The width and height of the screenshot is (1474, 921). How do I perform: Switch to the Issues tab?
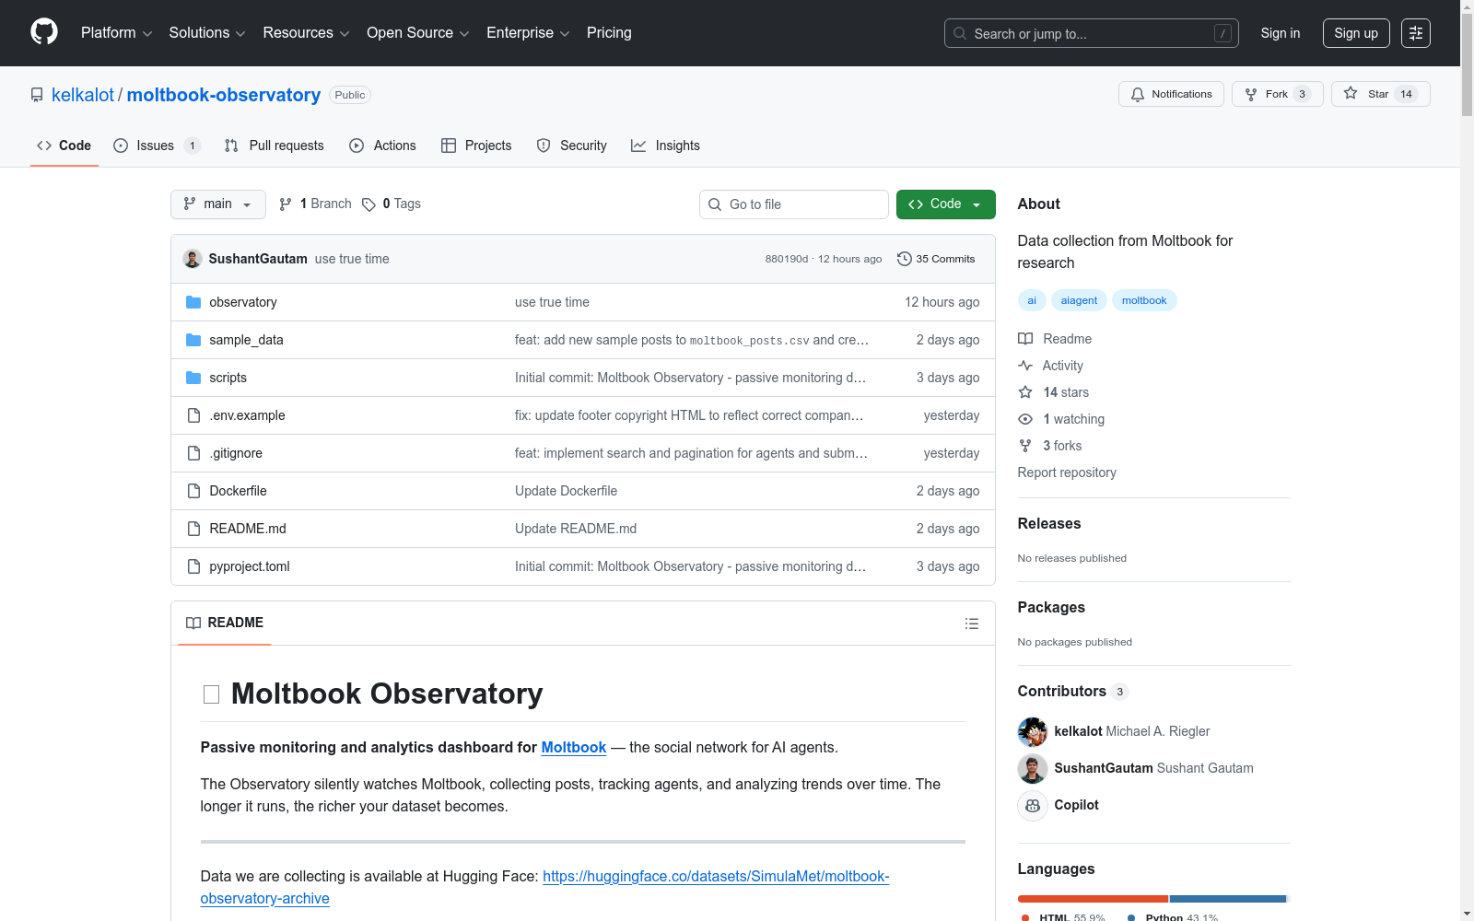[157, 146]
